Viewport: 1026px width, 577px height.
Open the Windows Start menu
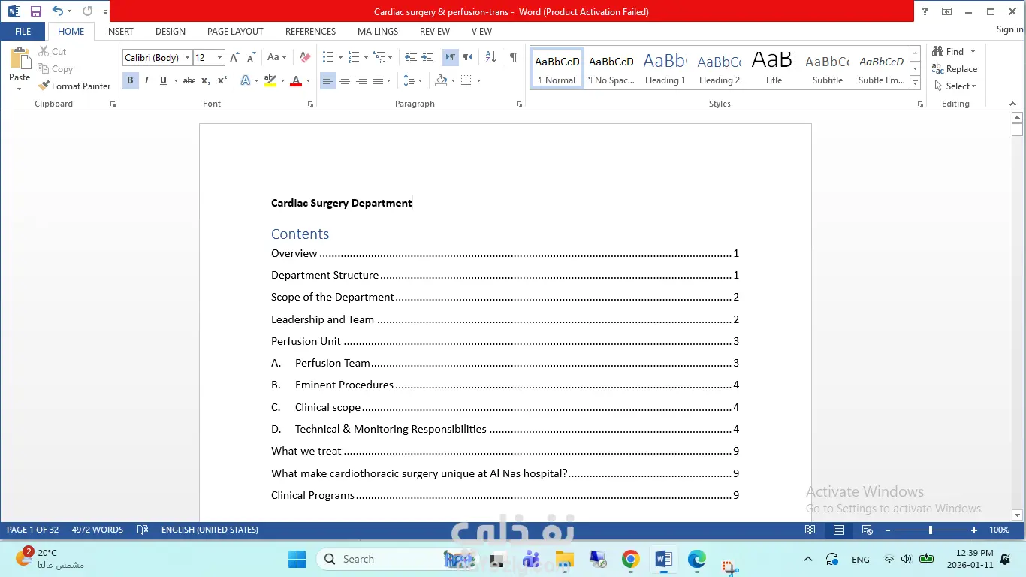click(297, 559)
